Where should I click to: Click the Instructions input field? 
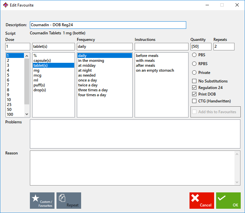pyautogui.click(x=162, y=46)
